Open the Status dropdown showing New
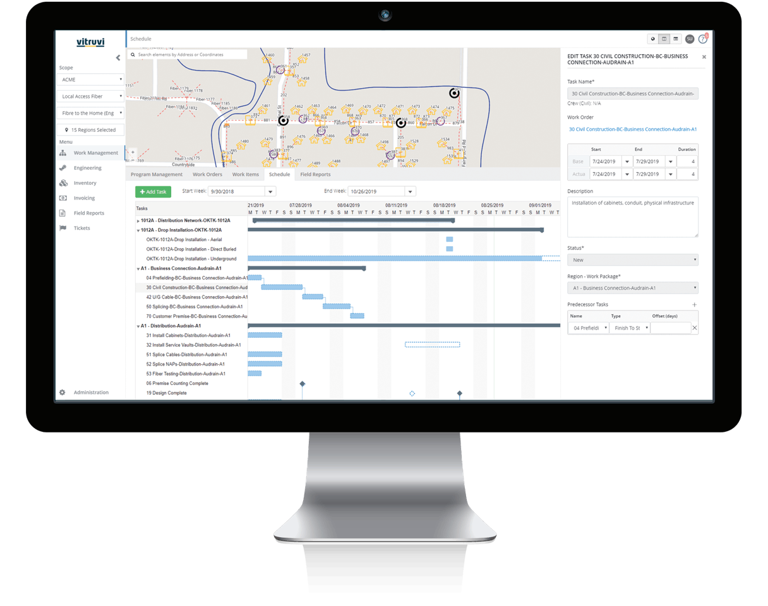This screenshot has height=606, width=768. 632,259
